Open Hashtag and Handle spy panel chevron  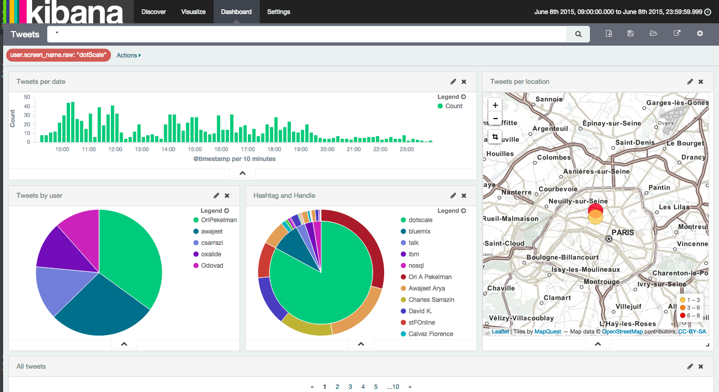(x=361, y=344)
